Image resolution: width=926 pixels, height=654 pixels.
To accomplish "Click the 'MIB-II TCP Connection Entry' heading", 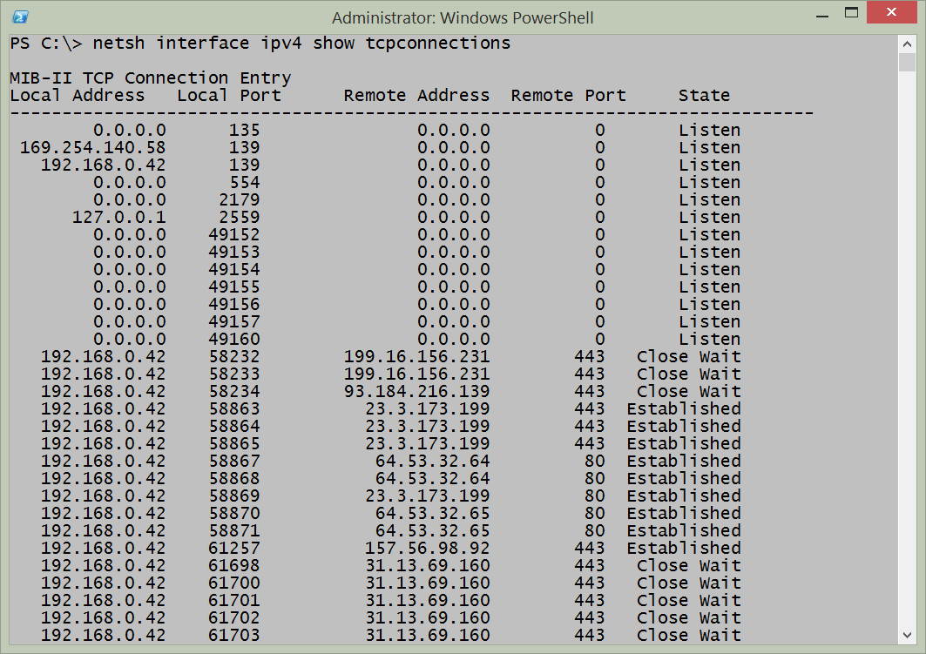I will [150, 78].
